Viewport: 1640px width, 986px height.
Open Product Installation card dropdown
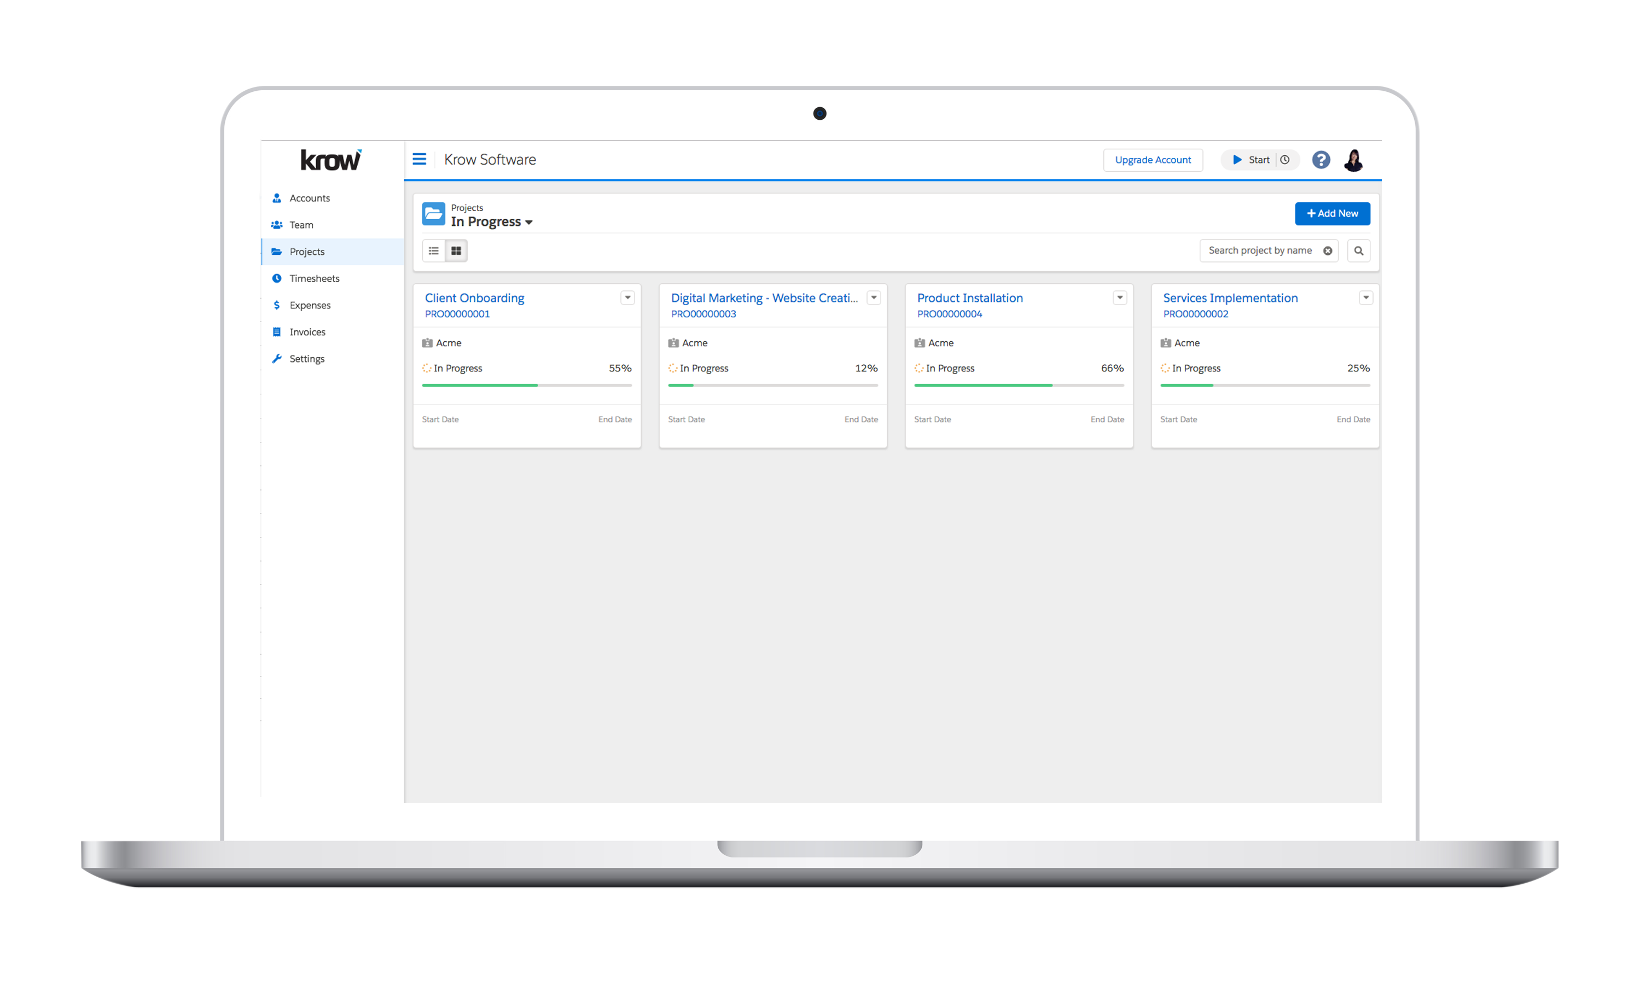point(1120,297)
